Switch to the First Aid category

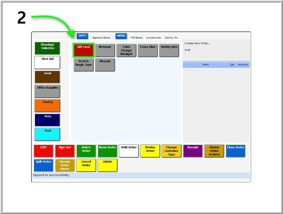tap(47, 63)
